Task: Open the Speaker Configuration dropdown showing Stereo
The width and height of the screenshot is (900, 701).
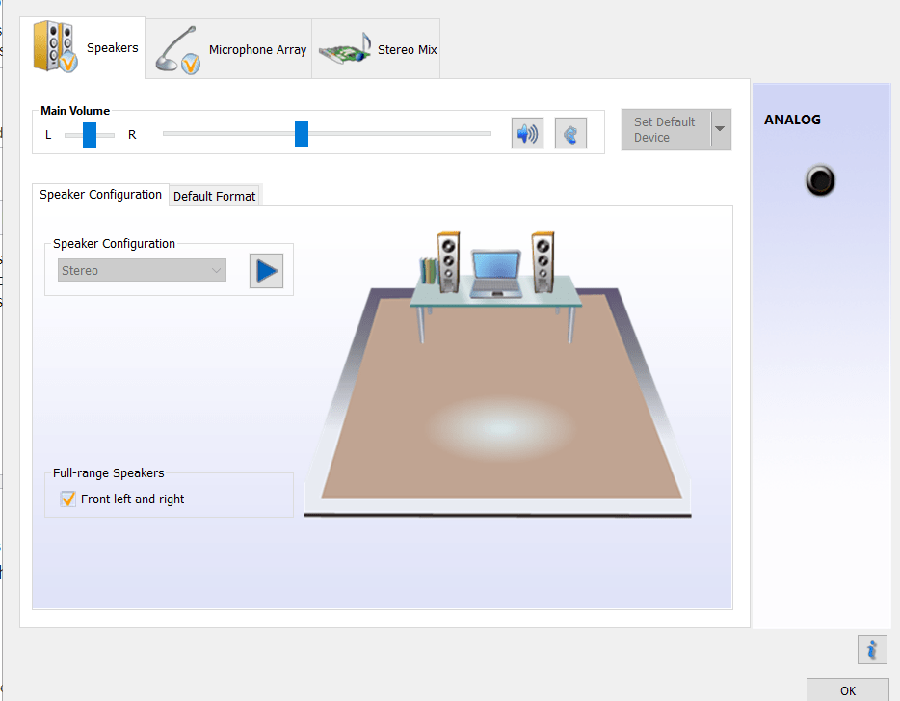Action: (141, 270)
